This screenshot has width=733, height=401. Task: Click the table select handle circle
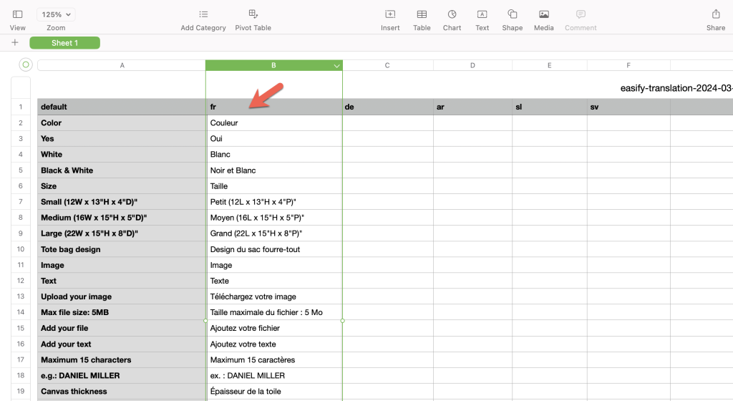pos(26,65)
